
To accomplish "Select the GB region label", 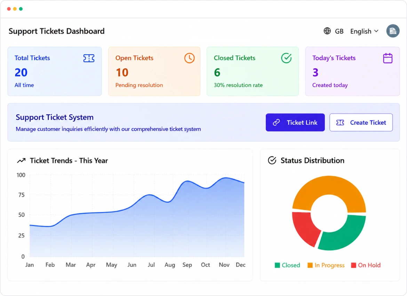I will coord(339,31).
